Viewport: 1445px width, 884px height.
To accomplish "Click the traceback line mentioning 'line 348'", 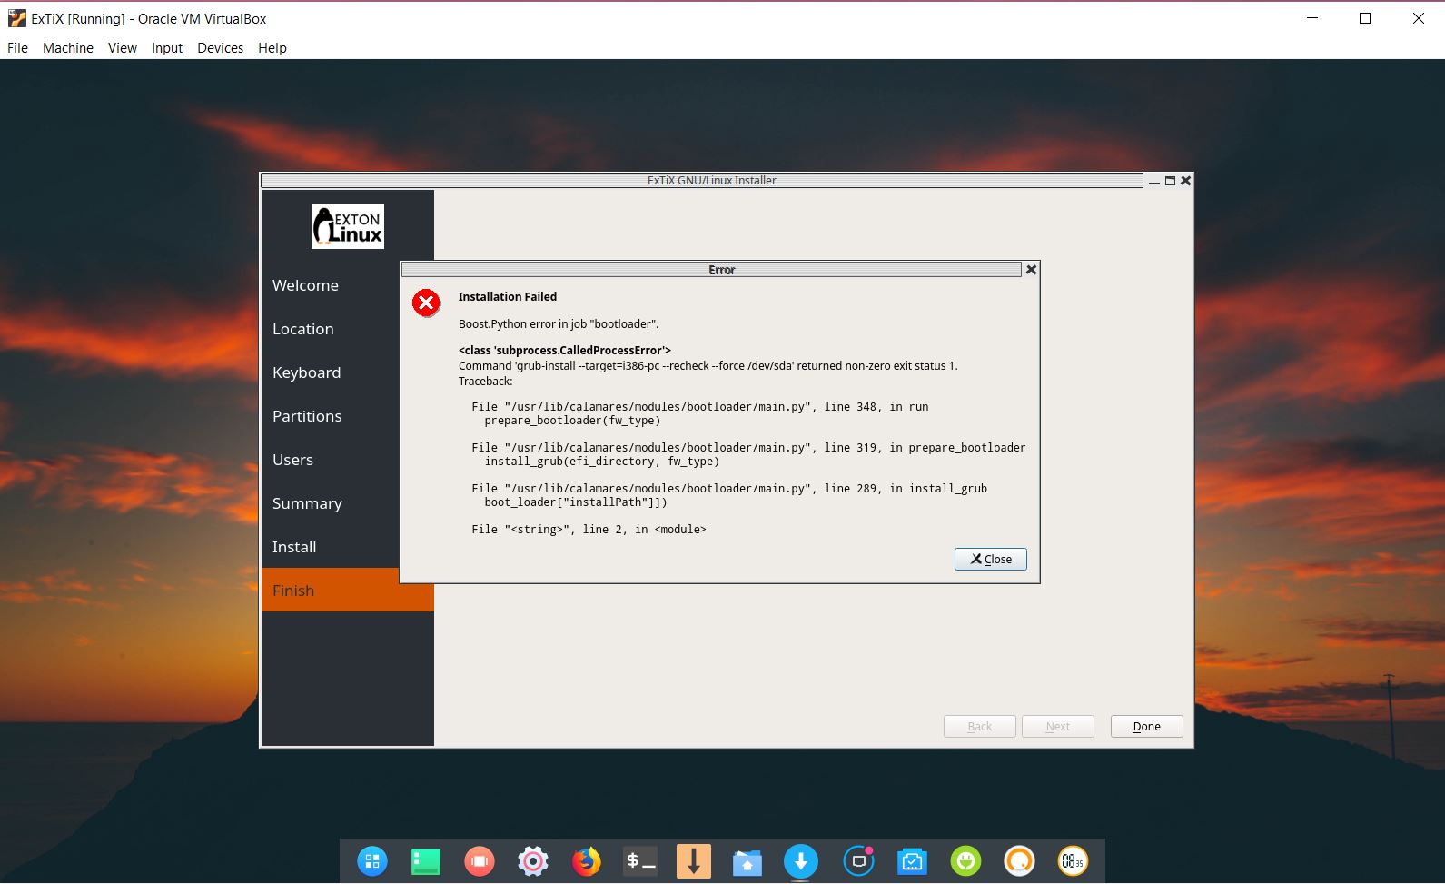I will tap(700, 407).
